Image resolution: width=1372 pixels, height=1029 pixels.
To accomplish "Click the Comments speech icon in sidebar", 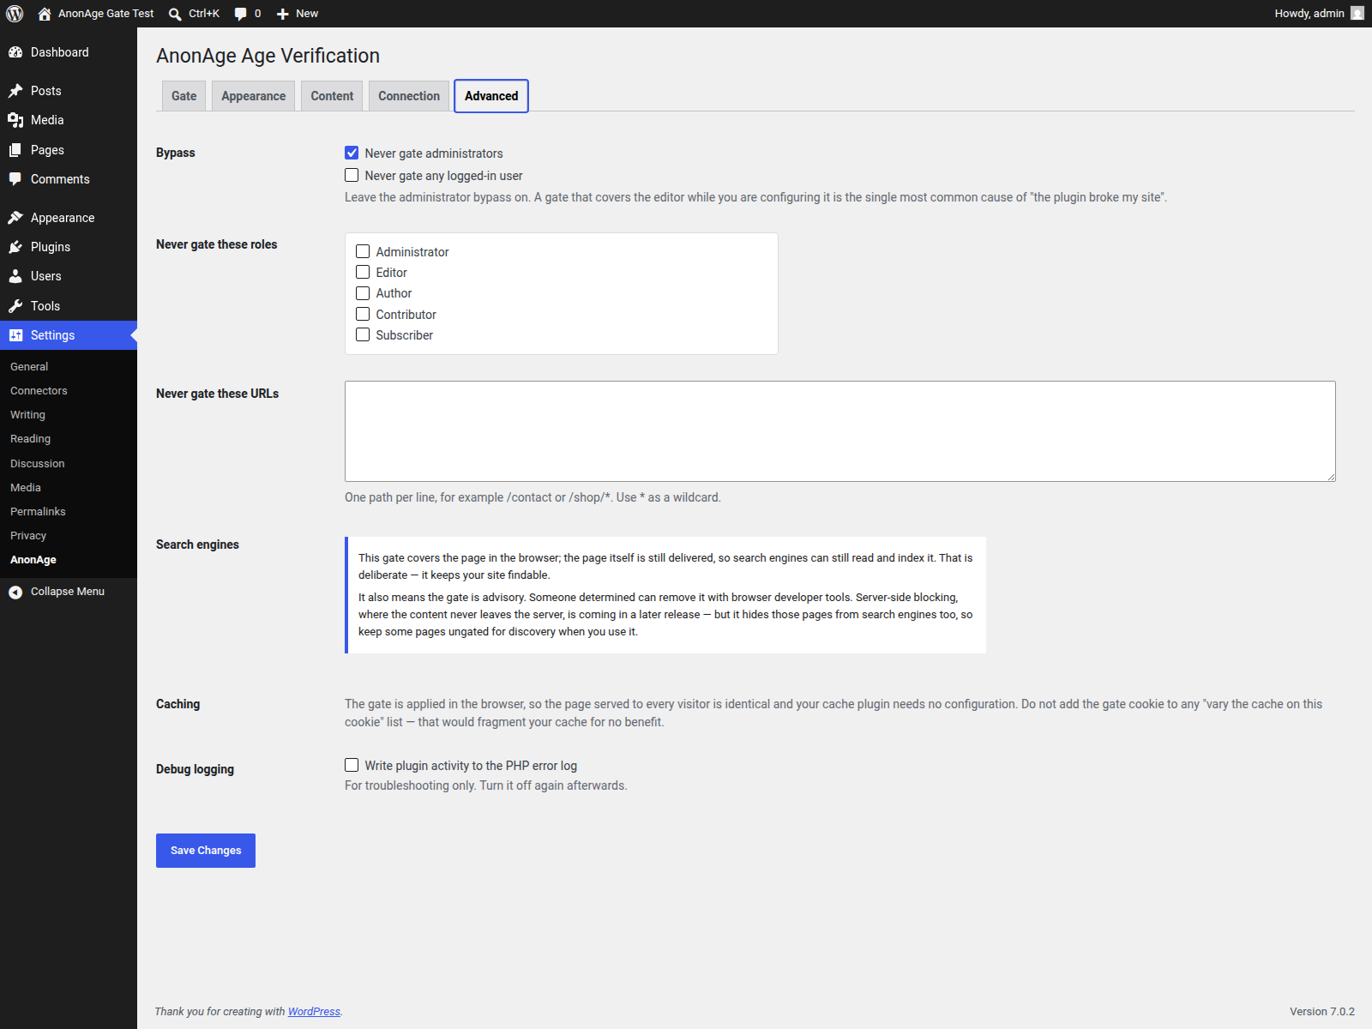I will (x=15, y=179).
